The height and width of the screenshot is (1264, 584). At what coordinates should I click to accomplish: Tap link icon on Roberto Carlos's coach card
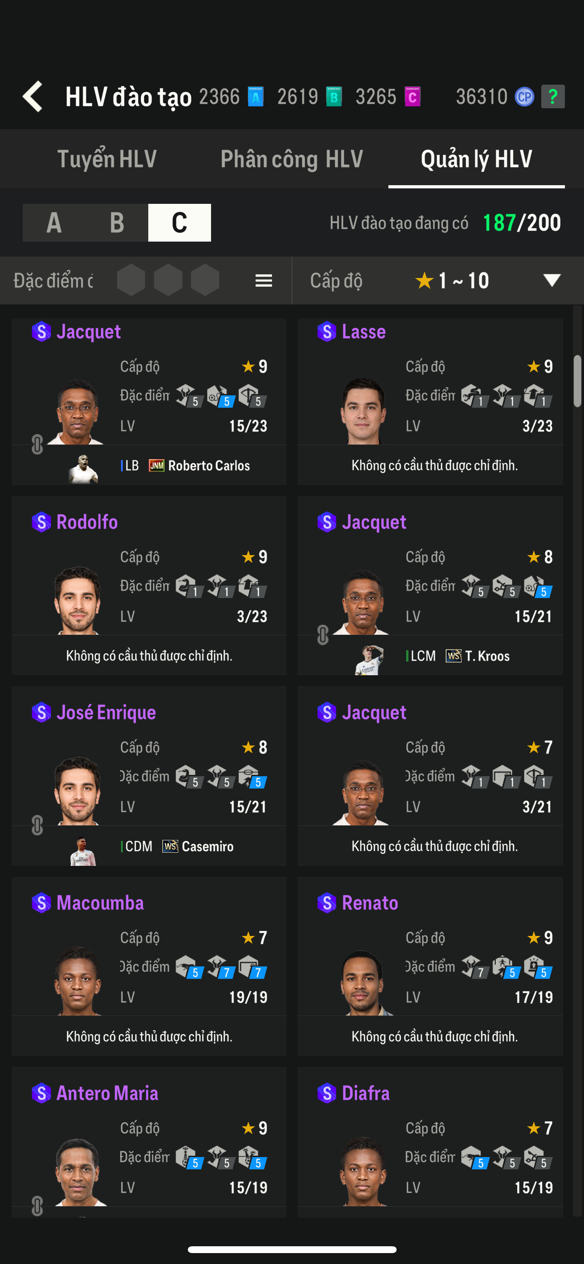[37, 444]
